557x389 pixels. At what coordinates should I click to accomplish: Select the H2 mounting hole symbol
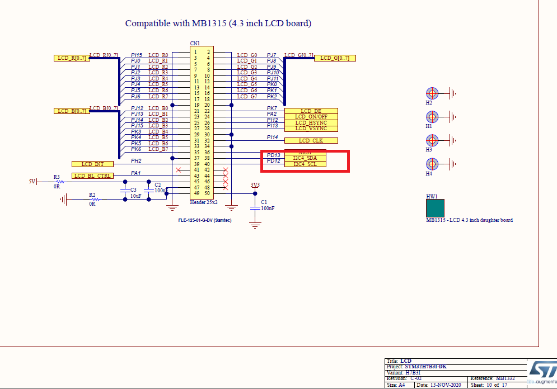tap(433, 93)
